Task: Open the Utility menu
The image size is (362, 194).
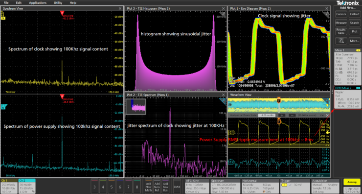Action: 58,3
